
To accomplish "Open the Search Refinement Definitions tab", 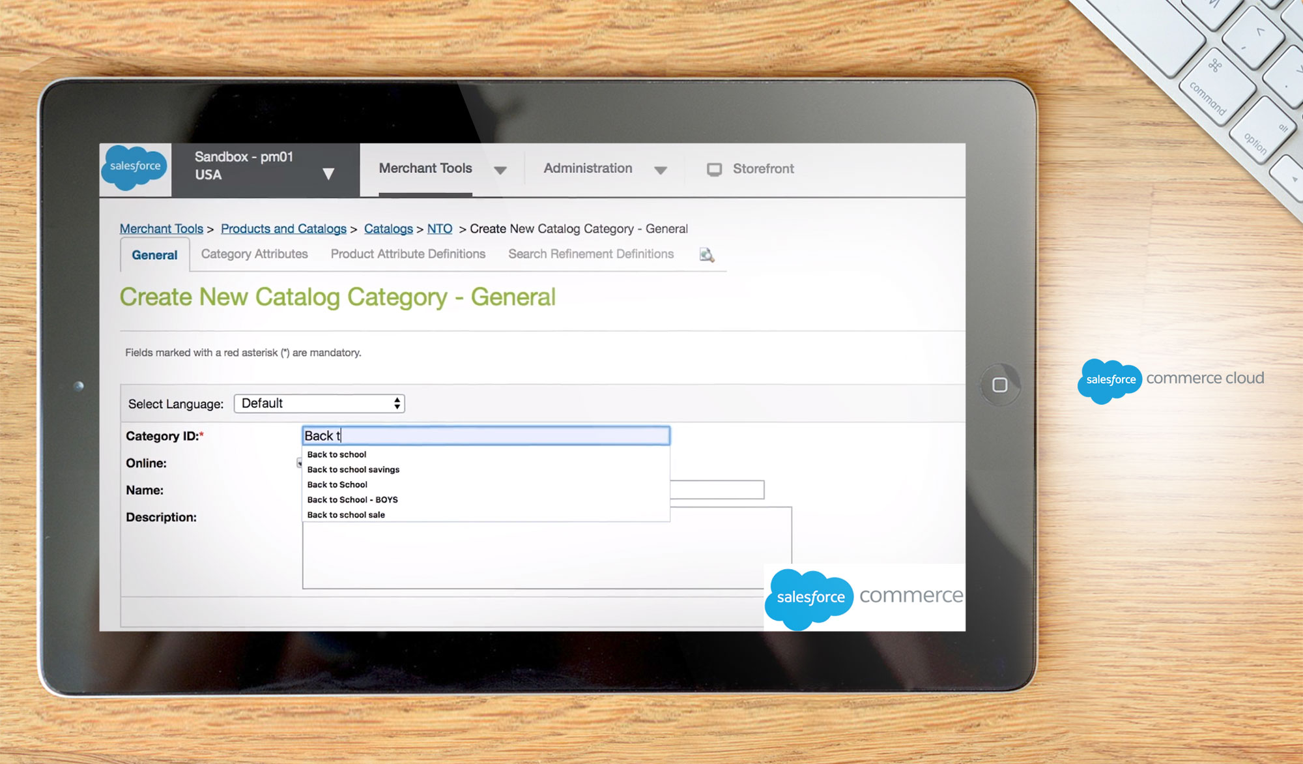I will coord(590,254).
